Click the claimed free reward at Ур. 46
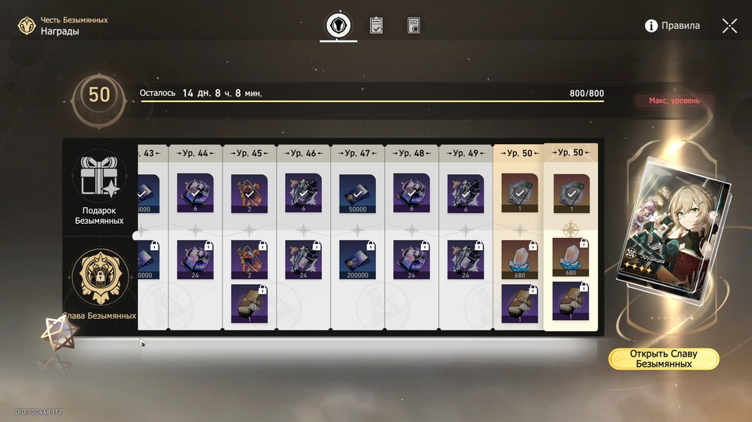 coord(304,193)
